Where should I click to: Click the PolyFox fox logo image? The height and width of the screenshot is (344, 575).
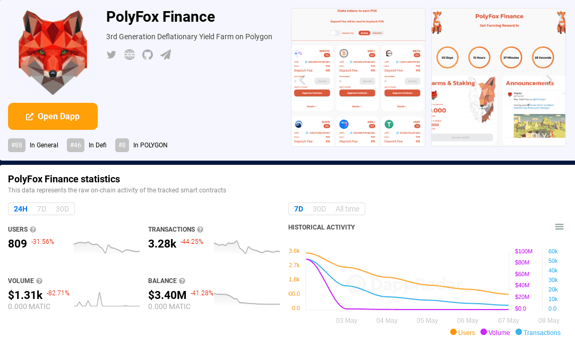tap(53, 51)
